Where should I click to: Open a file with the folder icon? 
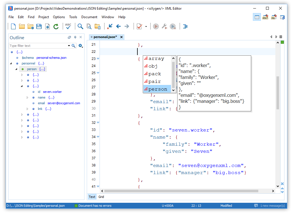22,26
